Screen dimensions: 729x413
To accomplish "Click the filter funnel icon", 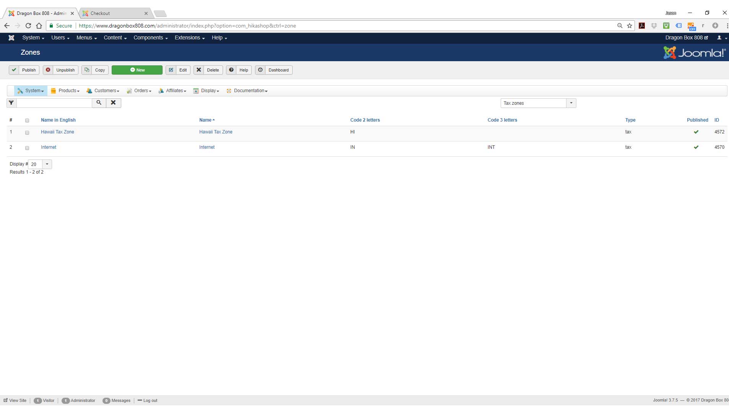I will point(11,103).
